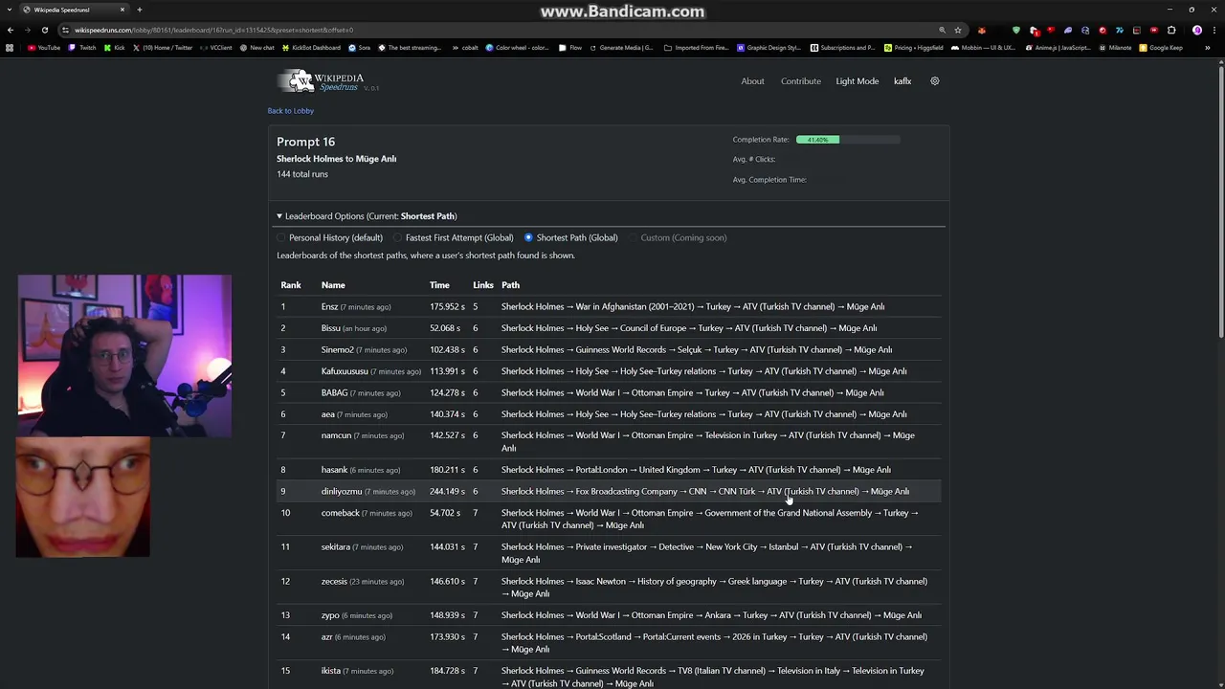Click the Back to Lobby link
The image size is (1225, 689).
coord(290,111)
